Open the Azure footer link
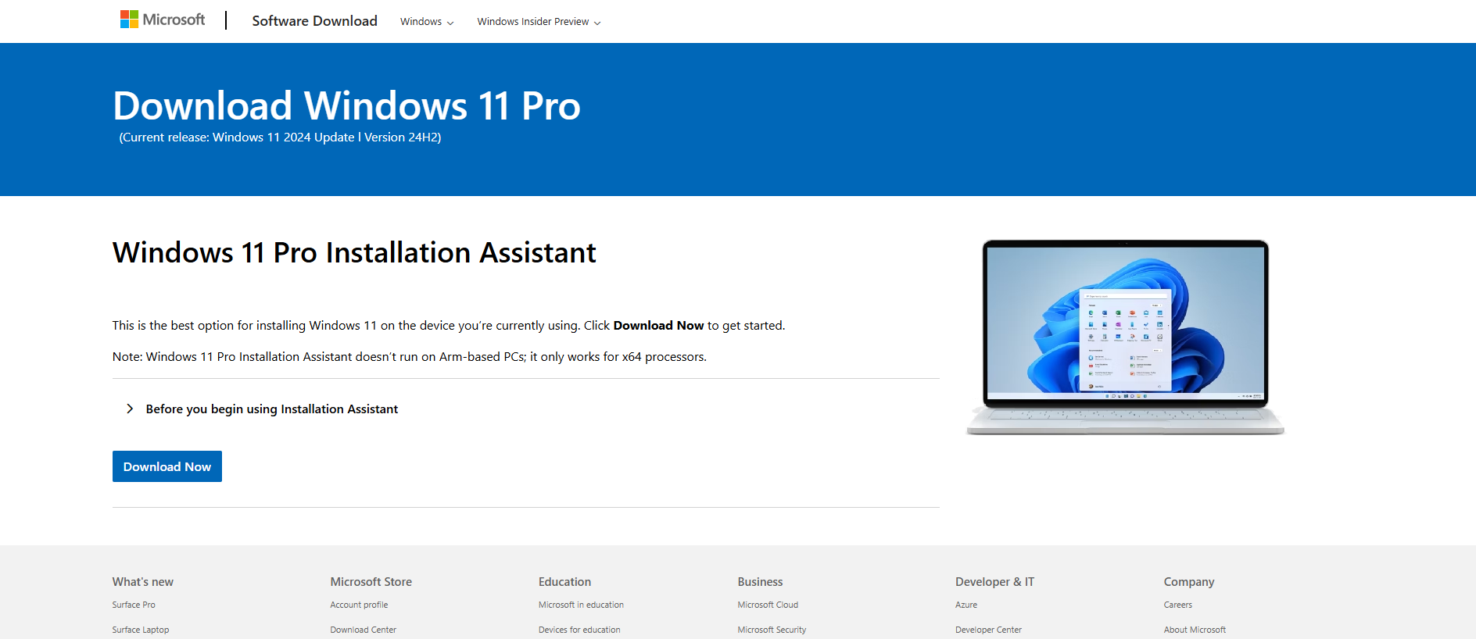The image size is (1476, 639). 966,605
